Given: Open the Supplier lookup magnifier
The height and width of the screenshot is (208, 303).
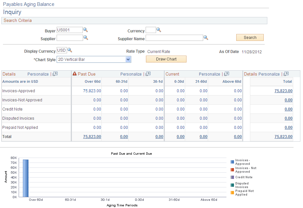Looking at the screenshot, I should [86, 38].
